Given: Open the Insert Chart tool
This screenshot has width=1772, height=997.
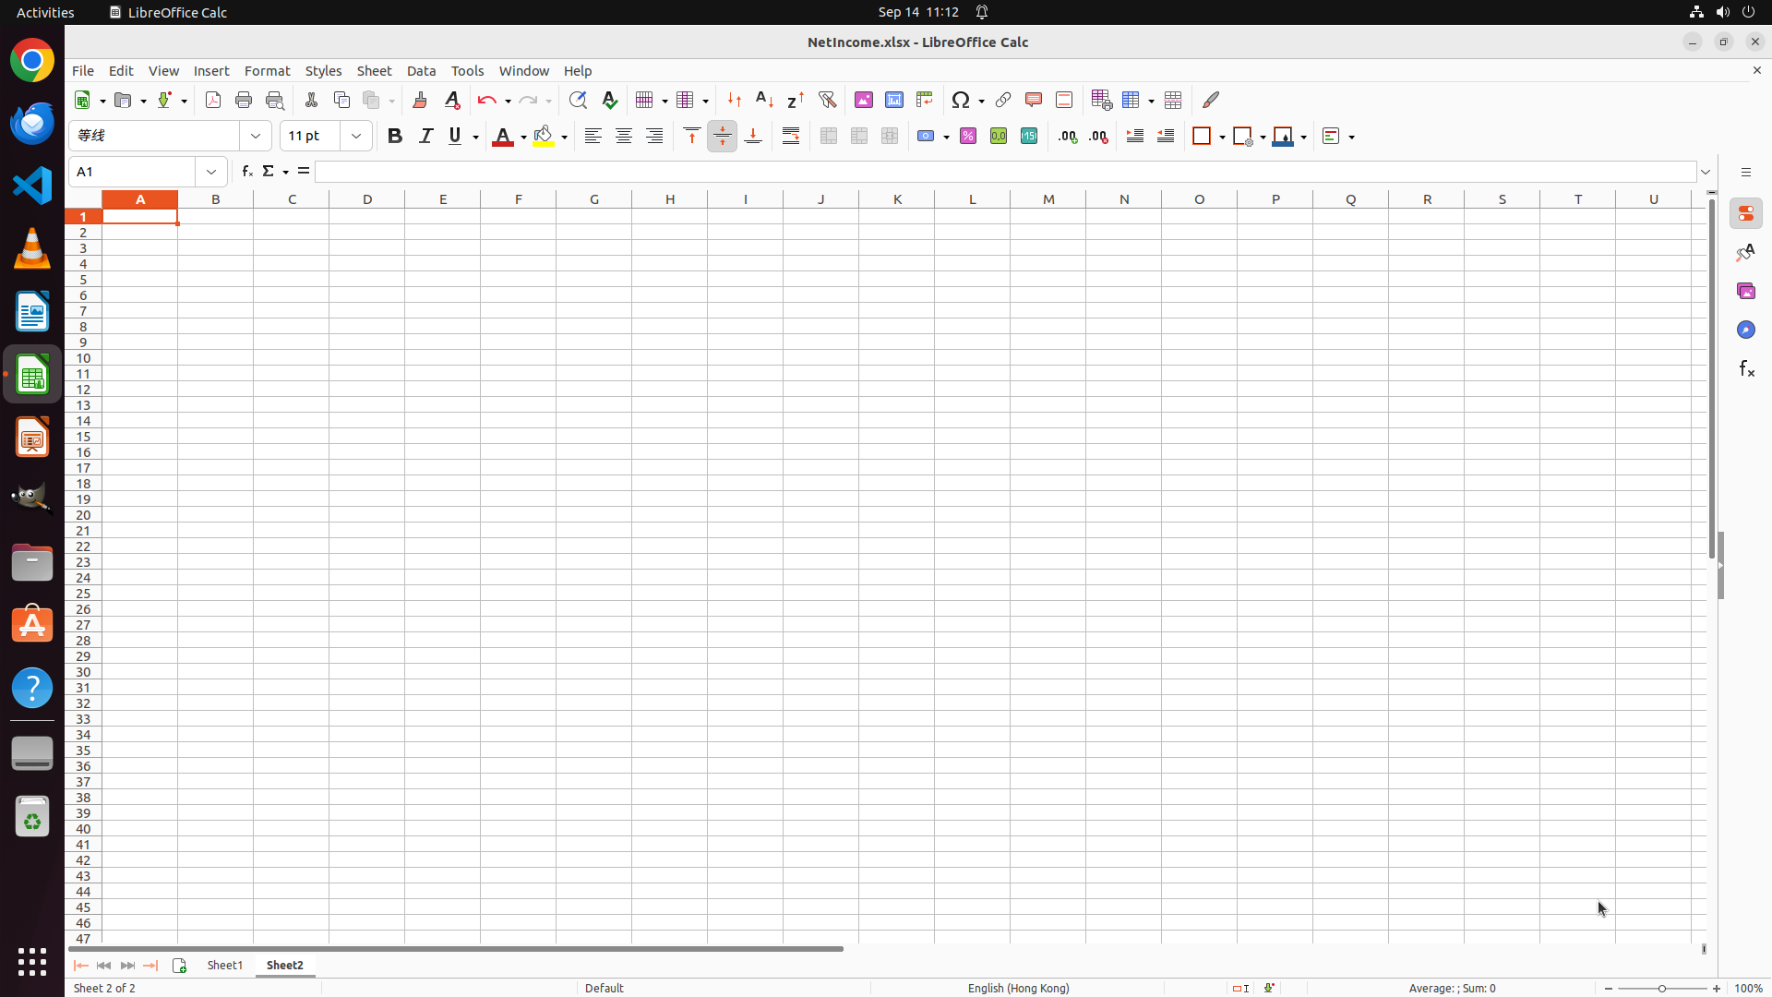Looking at the screenshot, I should pyautogui.click(x=893, y=100).
